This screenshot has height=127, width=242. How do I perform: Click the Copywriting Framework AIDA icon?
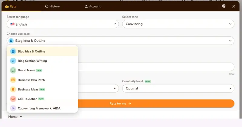[13, 108]
